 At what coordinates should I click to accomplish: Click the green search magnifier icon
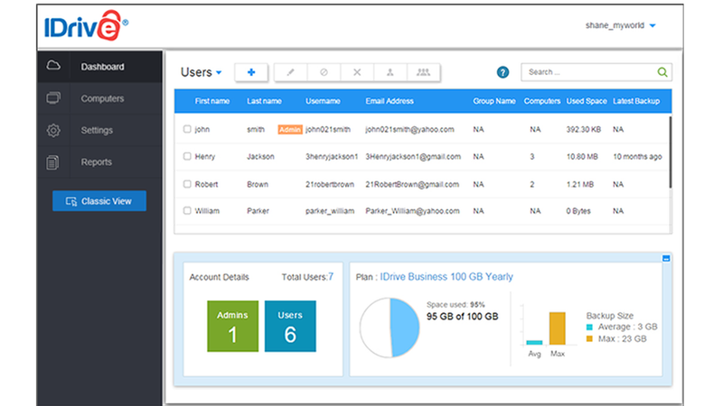[x=662, y=72]
